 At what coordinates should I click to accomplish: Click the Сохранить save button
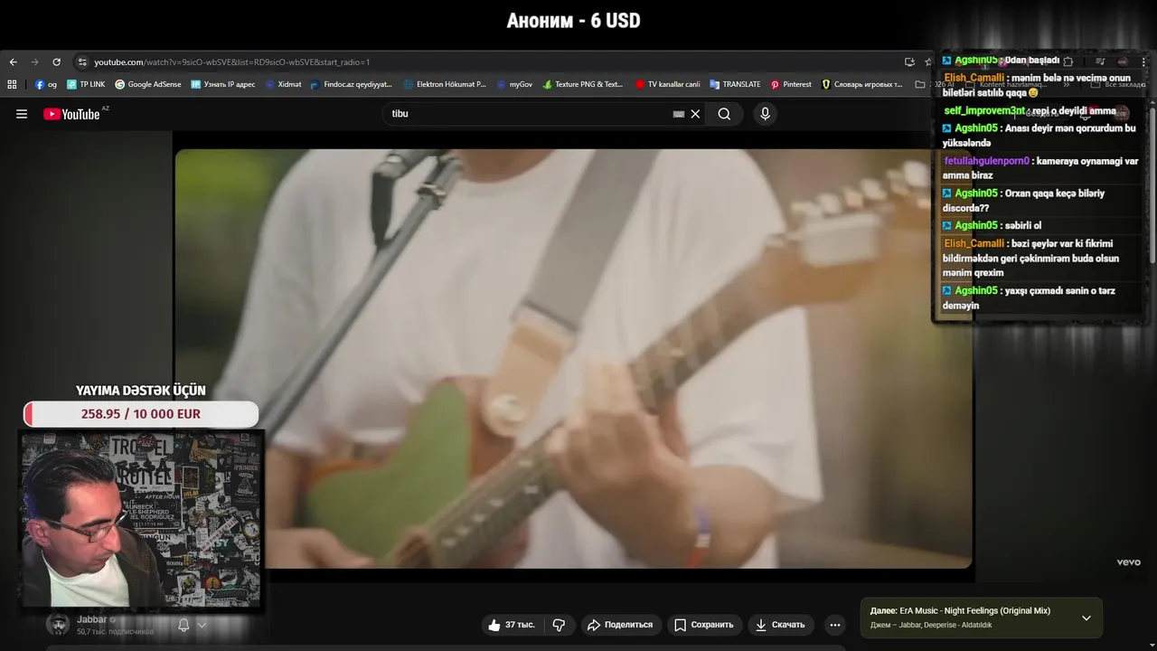point(703,625)
